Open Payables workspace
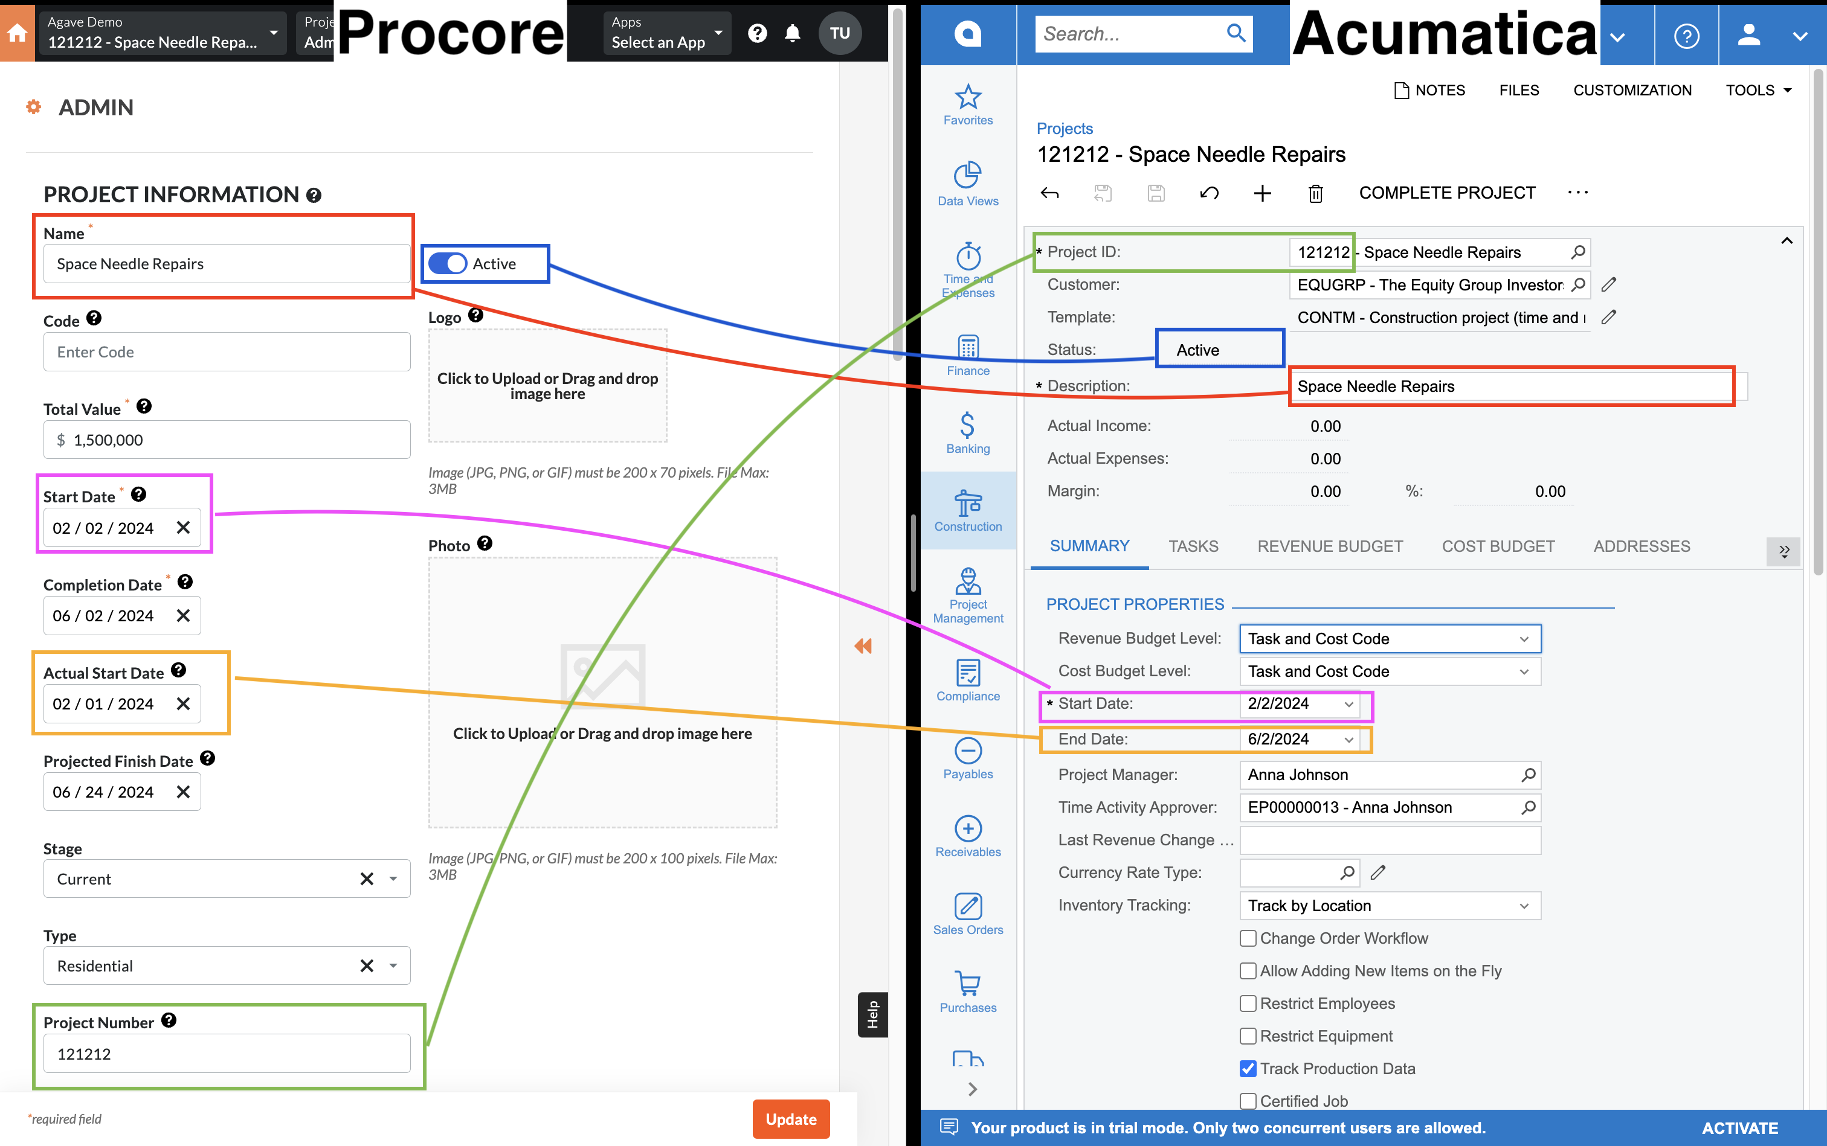 click(x=968, y=758)
